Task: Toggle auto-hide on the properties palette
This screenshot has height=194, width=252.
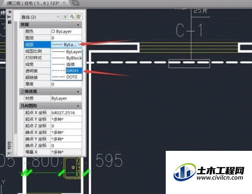Action: [9, 16]
